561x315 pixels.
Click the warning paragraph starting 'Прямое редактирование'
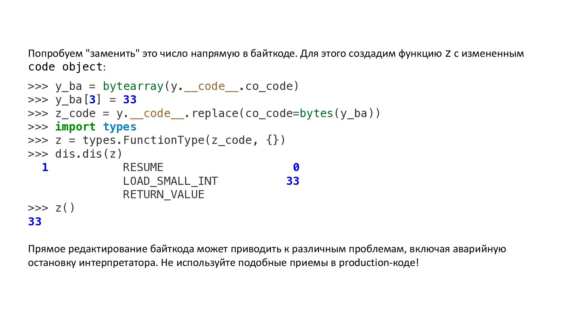[267, 256]
